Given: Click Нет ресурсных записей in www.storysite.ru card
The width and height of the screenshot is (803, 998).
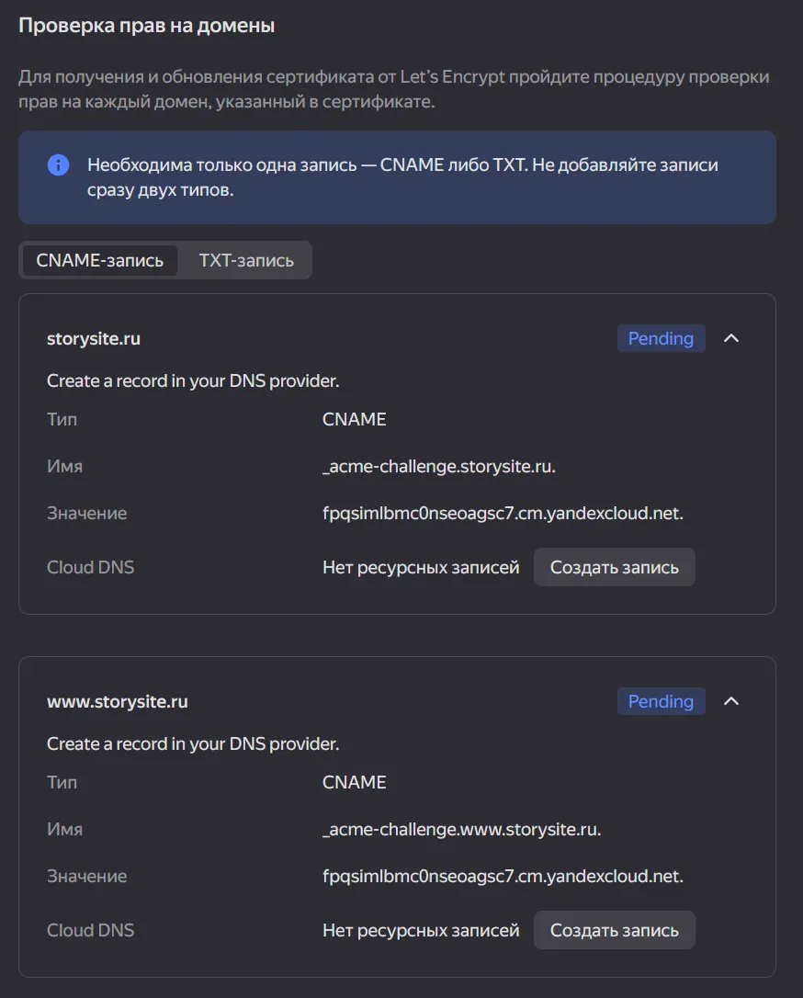Looking at the screenshot, I should click(421, 930).
